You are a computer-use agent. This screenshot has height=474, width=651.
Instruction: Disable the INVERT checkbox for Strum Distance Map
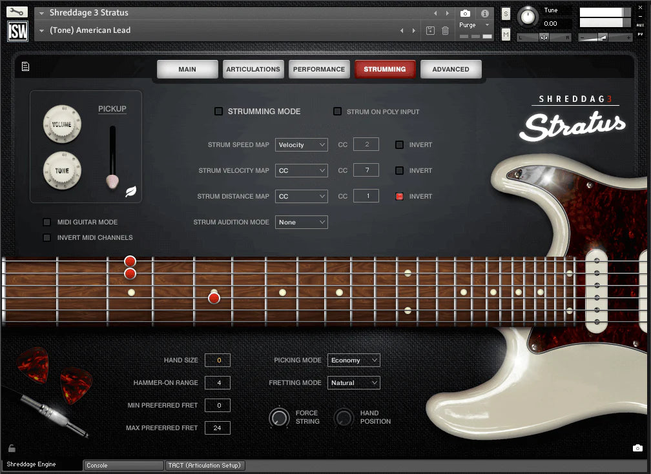pyautogui.click(x=400, y=196)
